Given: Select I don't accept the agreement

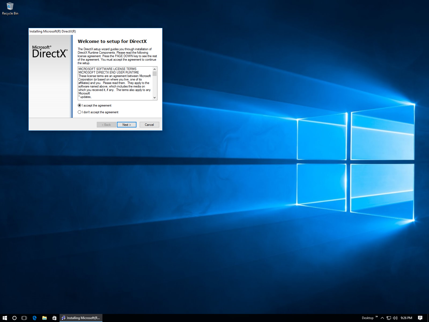Looking at the screenshot, I should click(98, 112).
